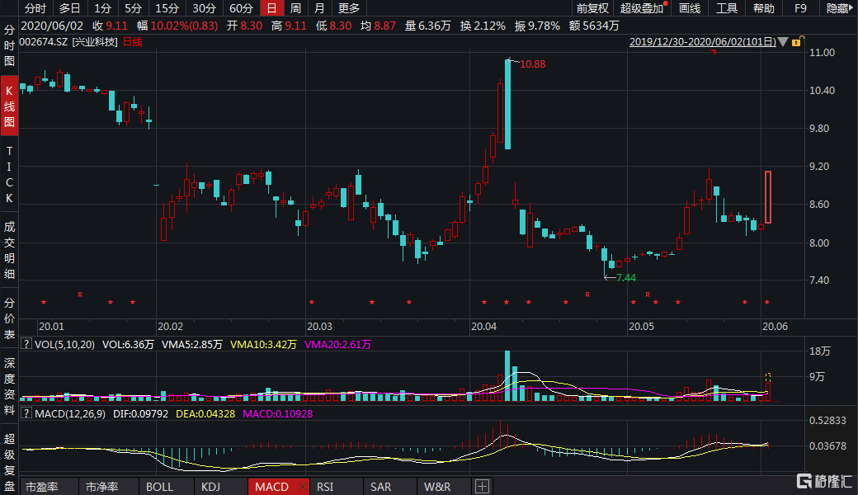Click the date range 2019/12/30-2020/06/02(101日) link
Image resolution: width=858 pixels, height=495 pixels.
pyautogui.click(x=703, y=41)
